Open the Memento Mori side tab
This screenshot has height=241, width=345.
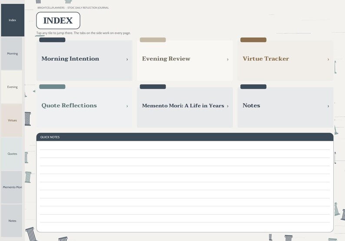point(12,187)
